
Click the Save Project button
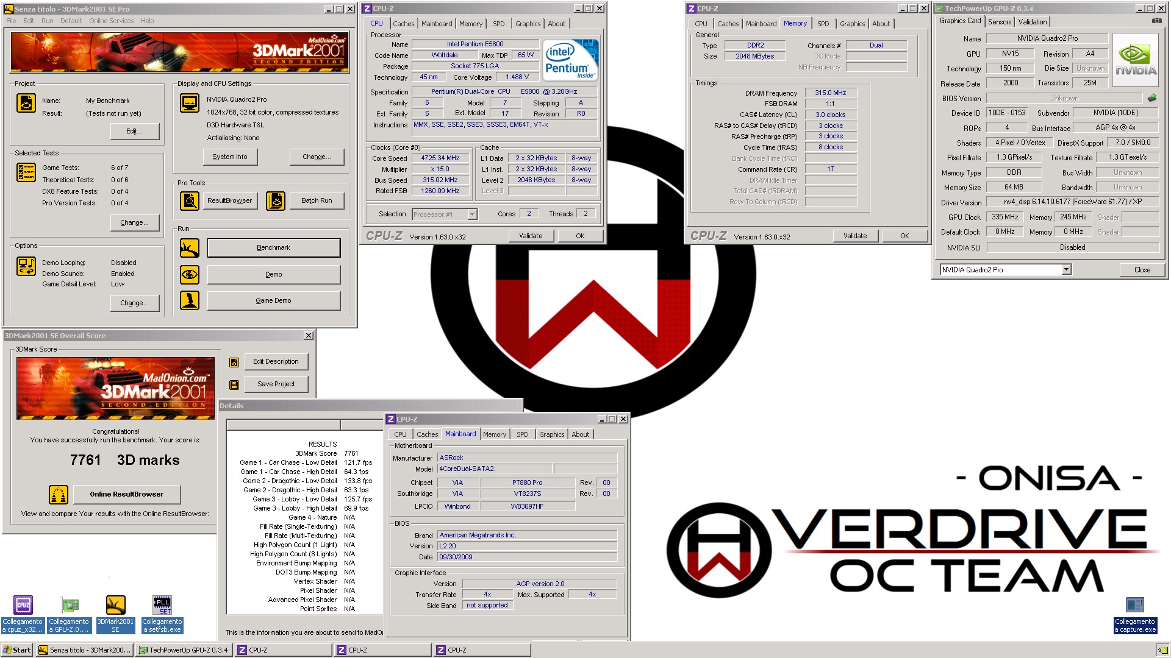[x=276, y=384]
